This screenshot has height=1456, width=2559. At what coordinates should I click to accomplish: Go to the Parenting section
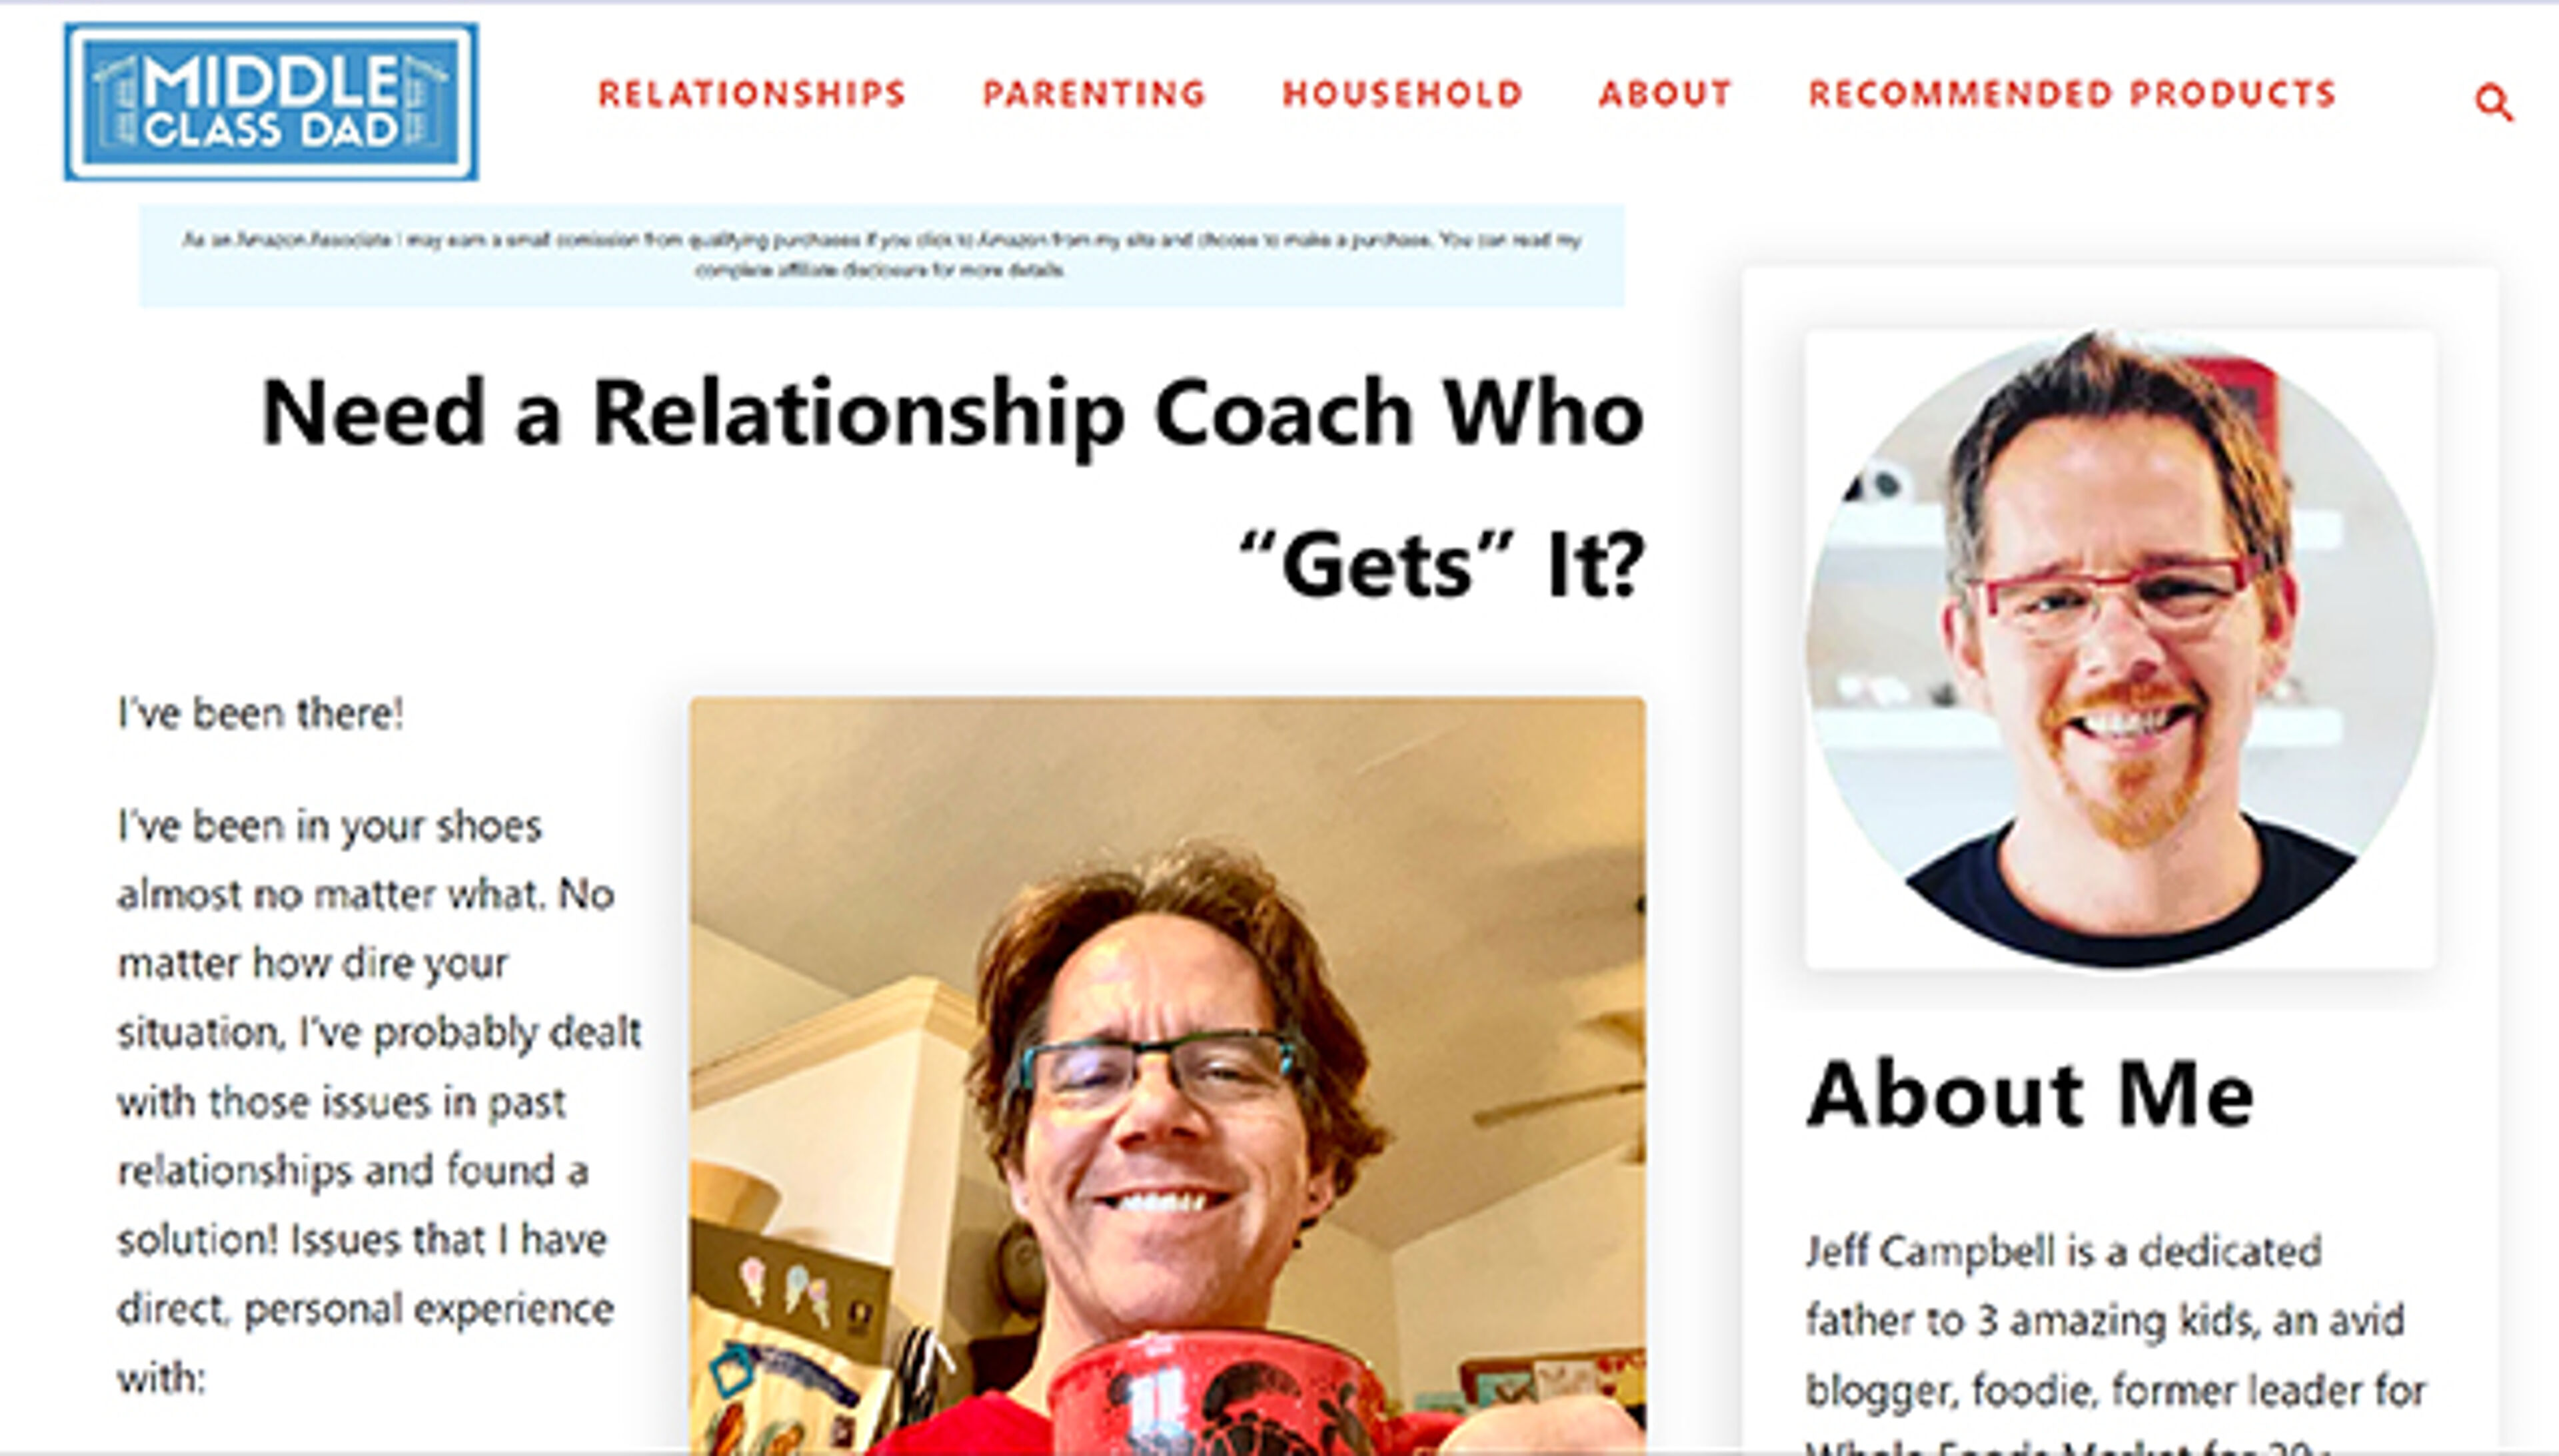(1094, 94)
